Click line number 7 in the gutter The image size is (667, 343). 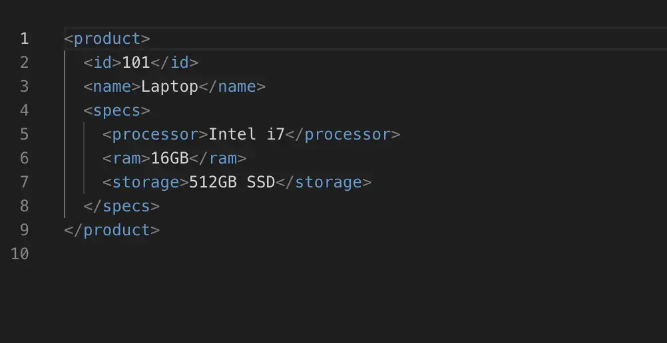point(24,182)
